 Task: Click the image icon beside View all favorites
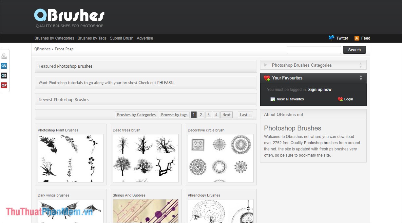[273, 99]
